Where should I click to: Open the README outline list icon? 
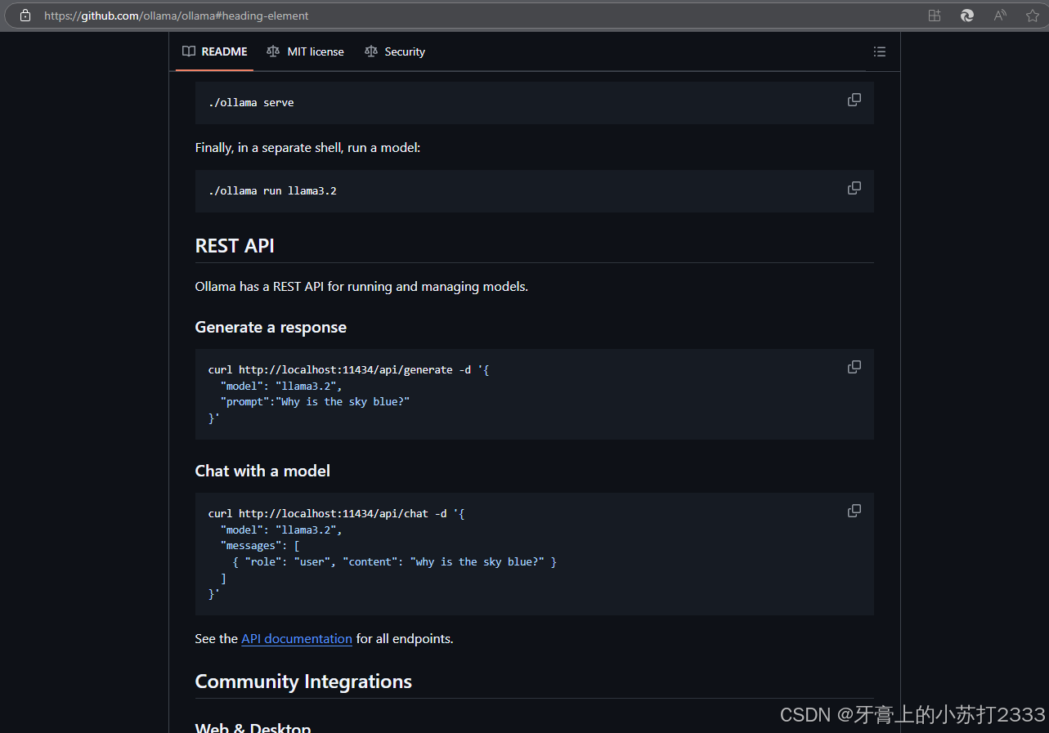[880, 51]
